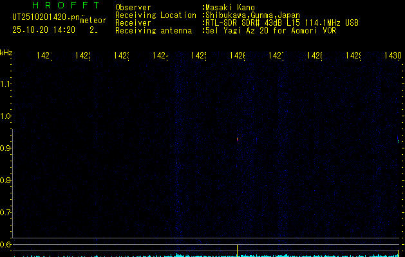Click the red meteor echo near 1426
Viewport: 405px width, 257px height.
[237, 139]
